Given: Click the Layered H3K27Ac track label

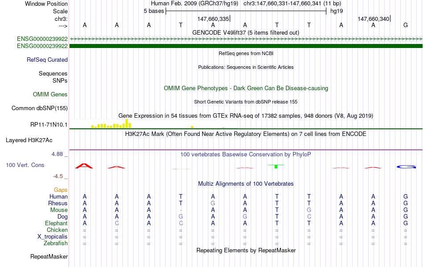Looking at the screenshot, I should [29, 140].
